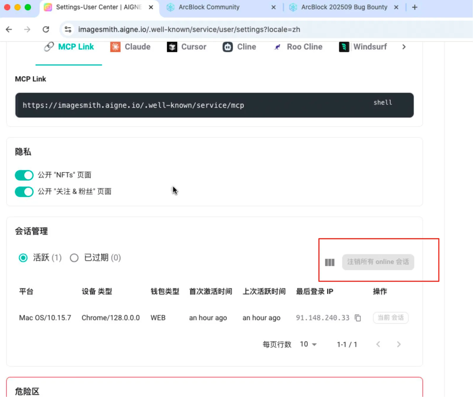Image resolution: width=473 pixels, height=397 pixels.
Task: Go to next page of sessions
Action: pos(399,344)
